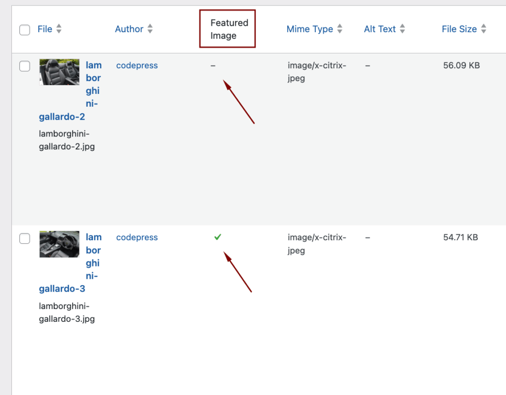Click the Featured Image column header
Image resolution: width=506 pixels, height=395 pixels.
tap(227, 28)
